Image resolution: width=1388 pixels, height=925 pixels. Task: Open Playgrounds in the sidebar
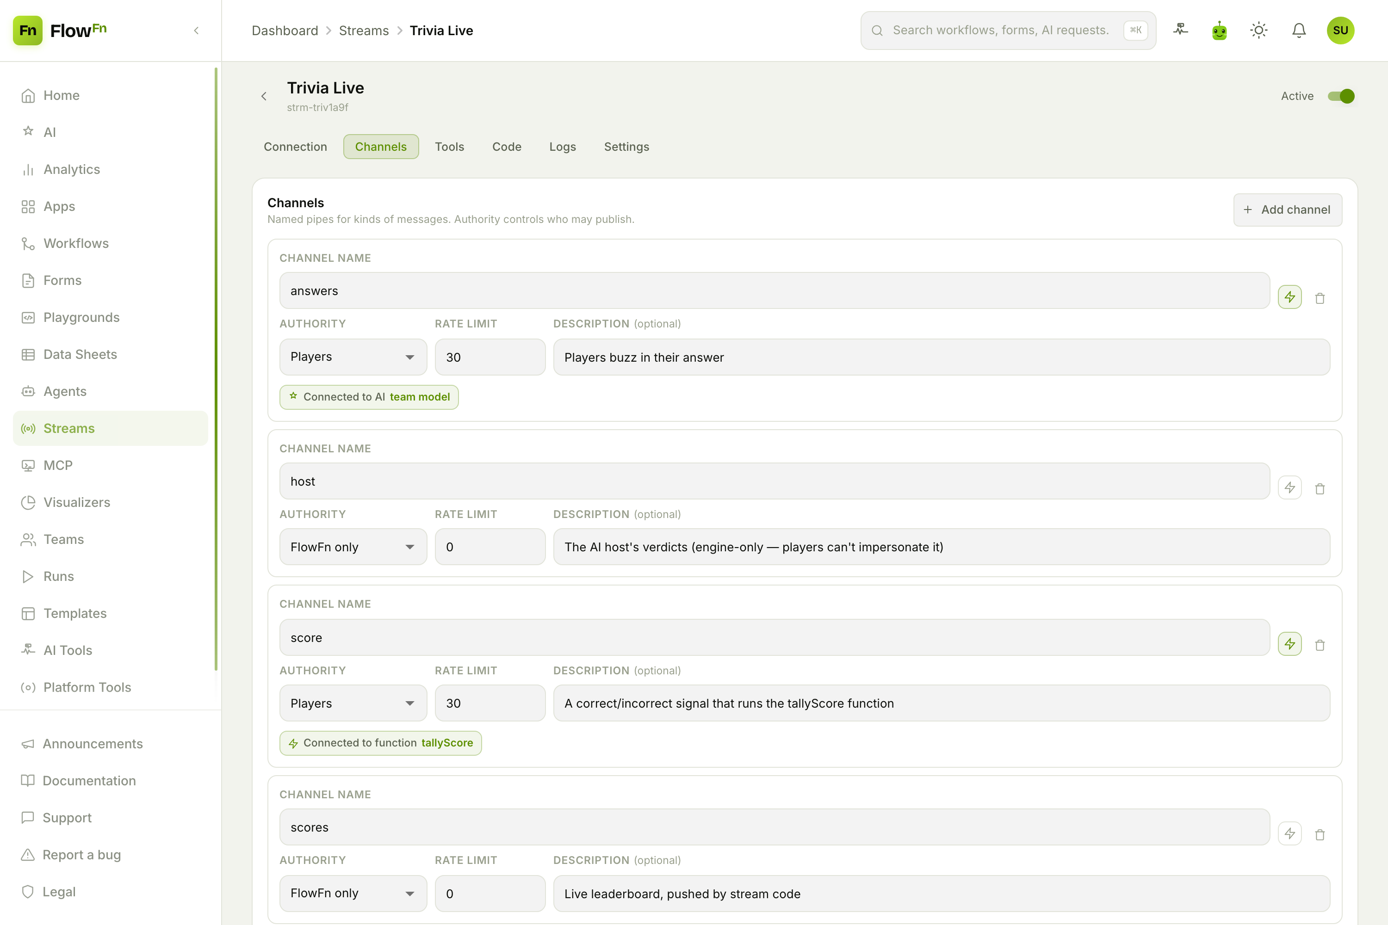[111, 317]
